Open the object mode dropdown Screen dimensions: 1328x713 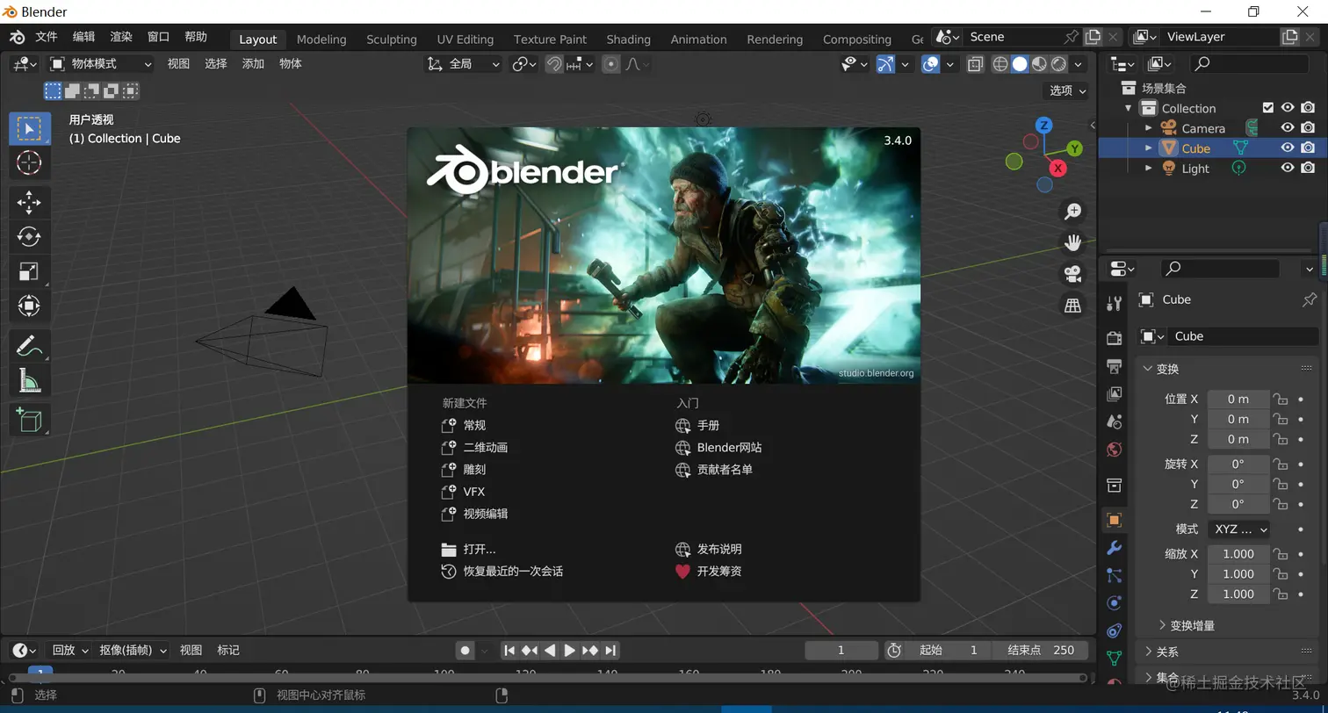pyautogui.click(x=101, y=64)
